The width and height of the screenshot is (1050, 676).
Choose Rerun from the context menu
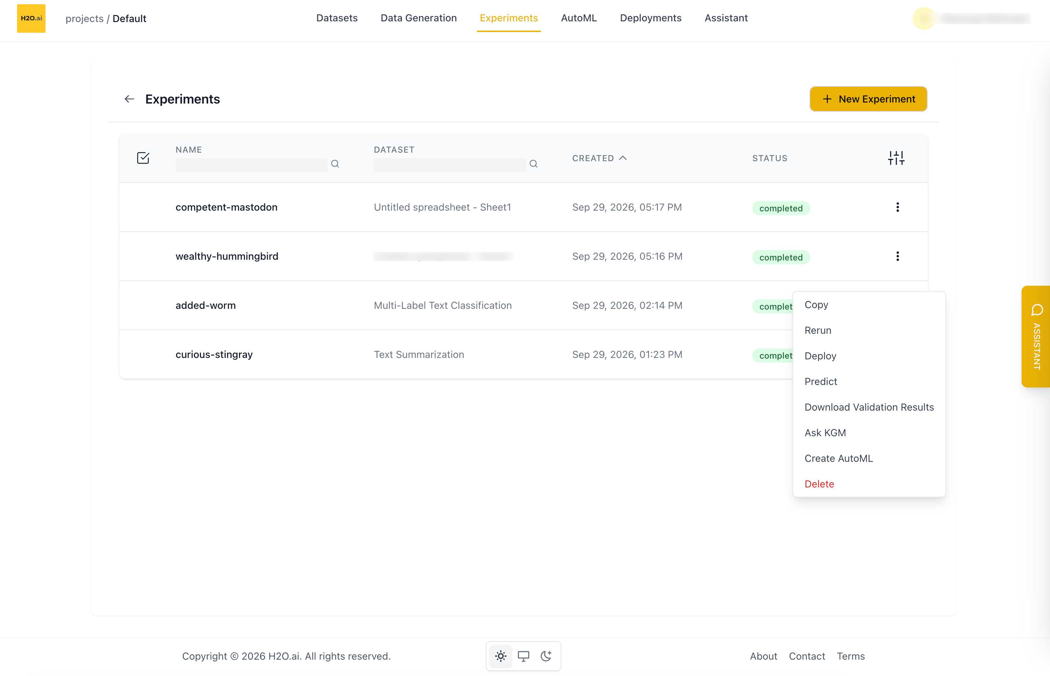[869, 330]
